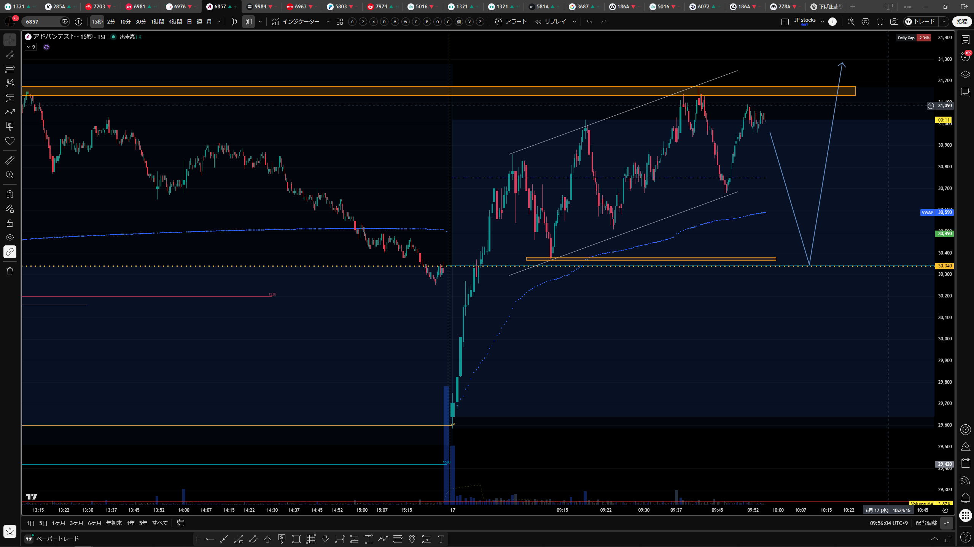Screen dimensions: 974x547
Task: Take a chart snapshot with camera icon
Action: click(x=894, y=22)
